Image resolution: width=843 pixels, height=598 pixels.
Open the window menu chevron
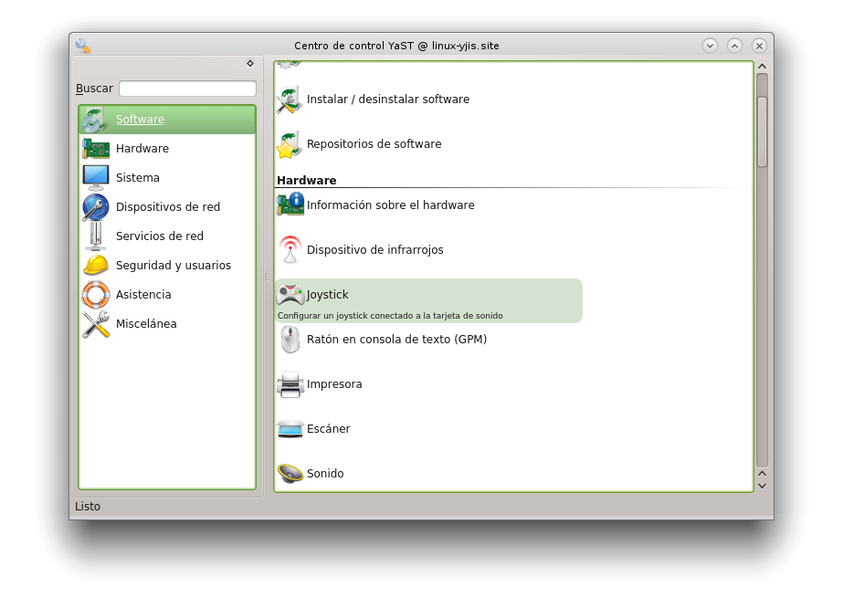point(709,45)
